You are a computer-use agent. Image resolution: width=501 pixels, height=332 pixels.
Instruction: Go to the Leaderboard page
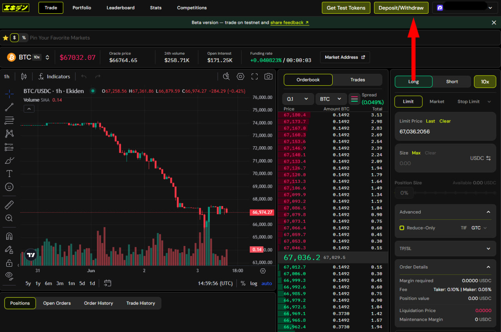tap(121, 8)
